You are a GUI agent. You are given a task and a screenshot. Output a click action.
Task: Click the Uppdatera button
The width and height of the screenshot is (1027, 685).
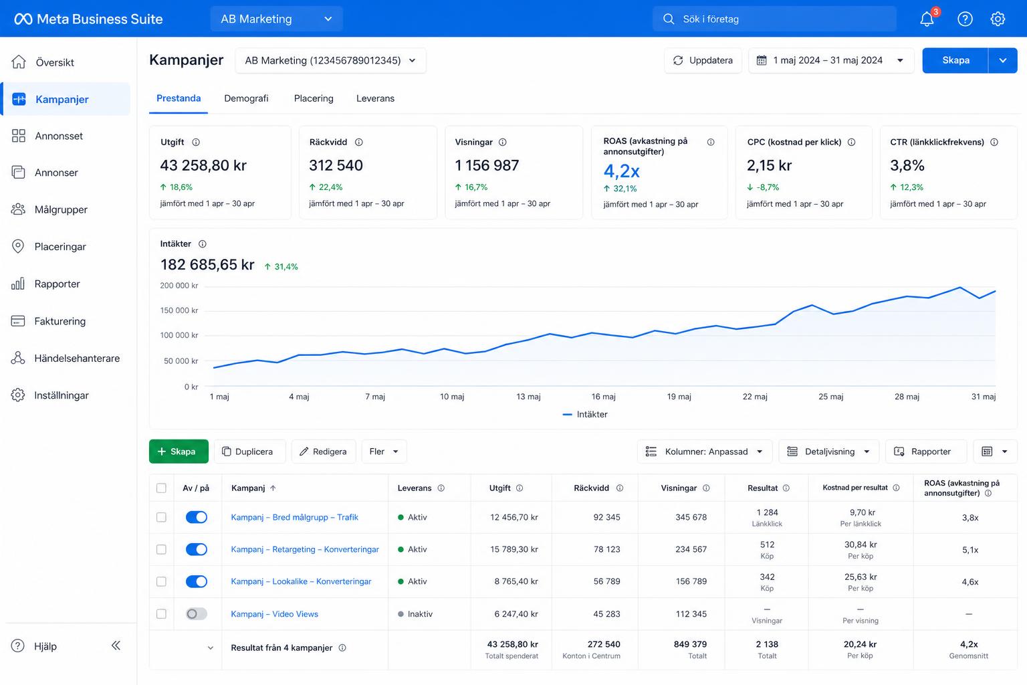coord(703,60)
